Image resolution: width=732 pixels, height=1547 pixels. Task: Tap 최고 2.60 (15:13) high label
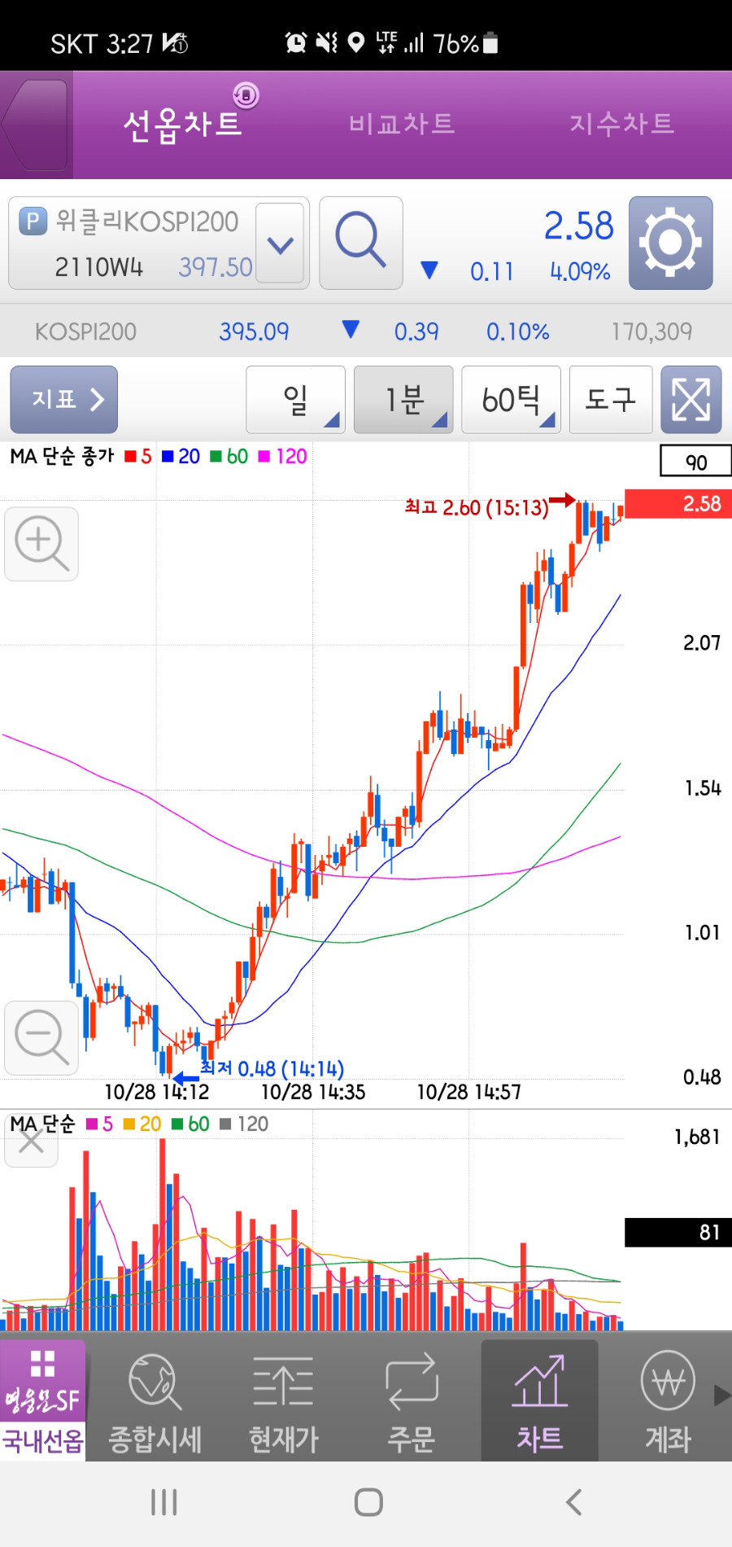477,508
